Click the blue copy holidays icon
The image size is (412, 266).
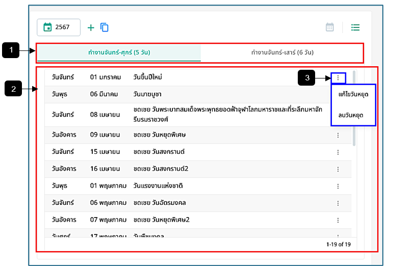105,28
